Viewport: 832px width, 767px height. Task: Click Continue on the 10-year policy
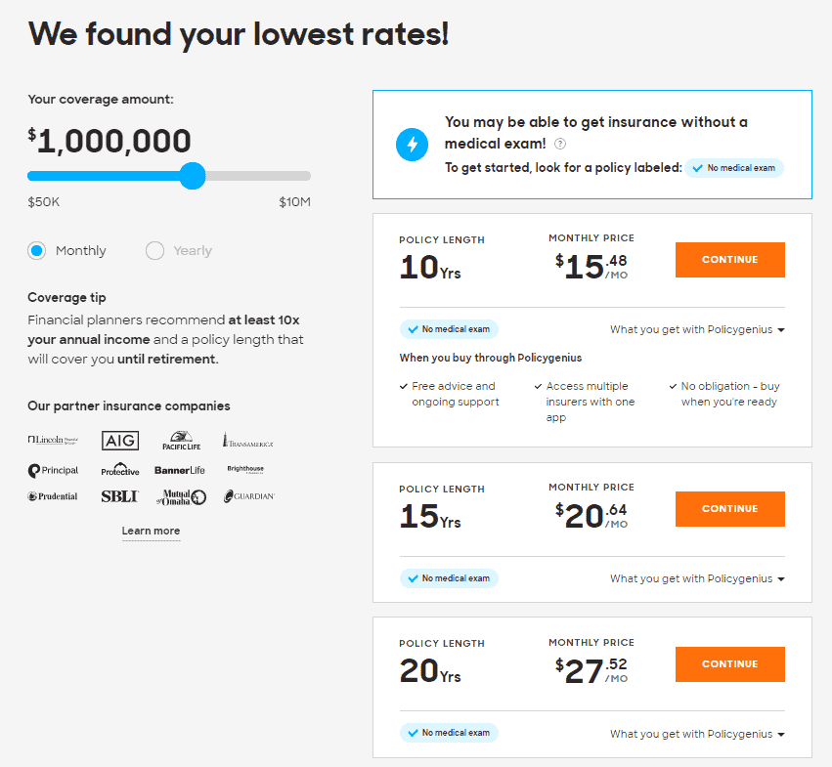coord(729,260)
